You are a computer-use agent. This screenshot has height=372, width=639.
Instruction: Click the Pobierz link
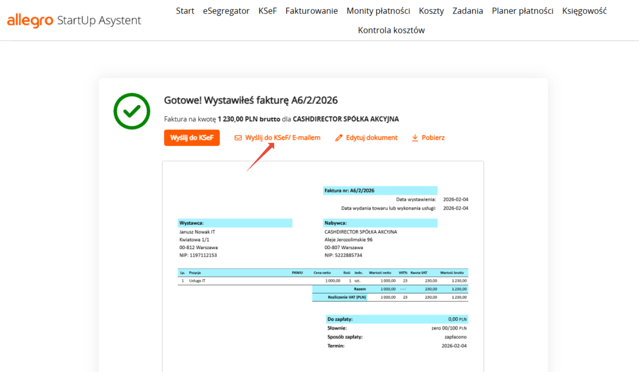(x=428, y=138)
